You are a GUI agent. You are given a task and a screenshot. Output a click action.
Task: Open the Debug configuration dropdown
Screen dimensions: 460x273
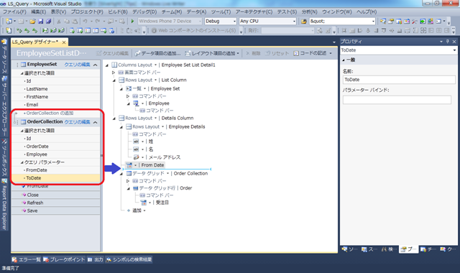[x=221, y=21]
